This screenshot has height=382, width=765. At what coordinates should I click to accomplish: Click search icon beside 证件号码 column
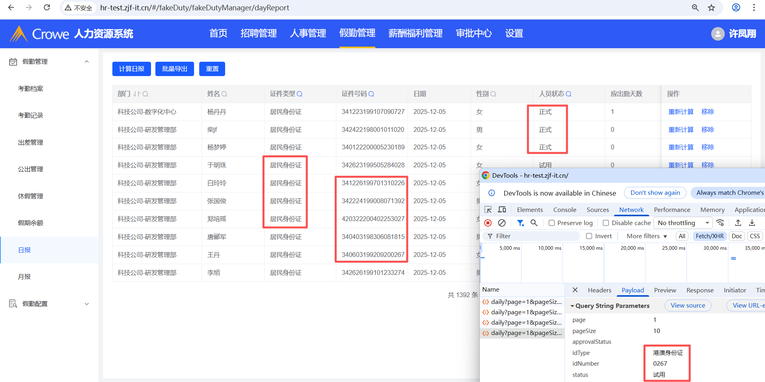coord(371,94)
